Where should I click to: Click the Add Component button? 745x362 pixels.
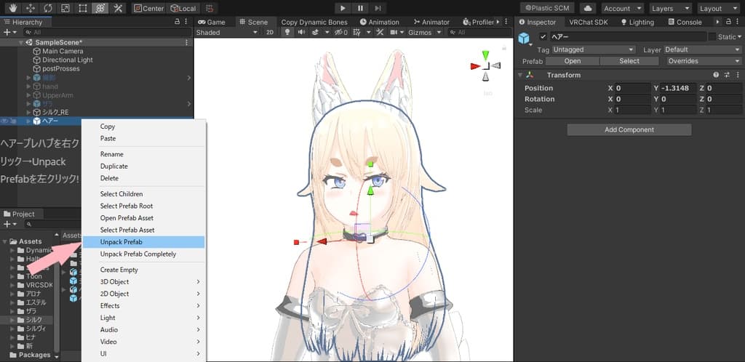pyautogui.click(x=629, y=129)
